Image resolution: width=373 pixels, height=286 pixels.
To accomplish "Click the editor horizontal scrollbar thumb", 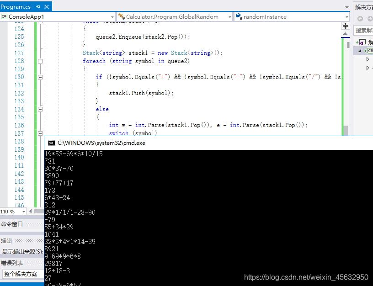I will pos(39,212).
